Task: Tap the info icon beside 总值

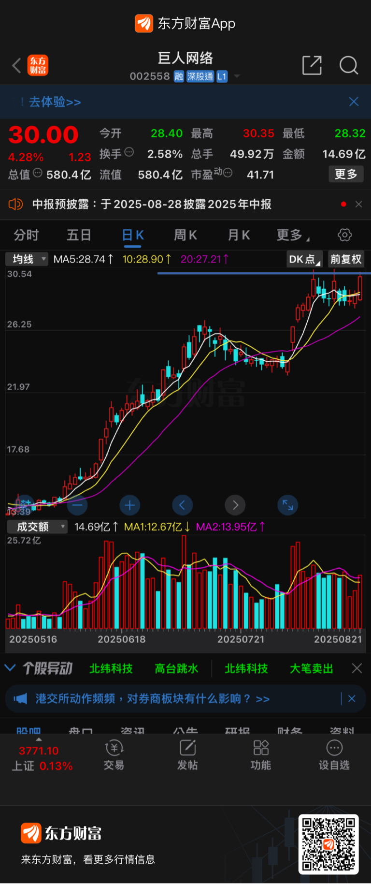Action: click(x=38, y=173)
